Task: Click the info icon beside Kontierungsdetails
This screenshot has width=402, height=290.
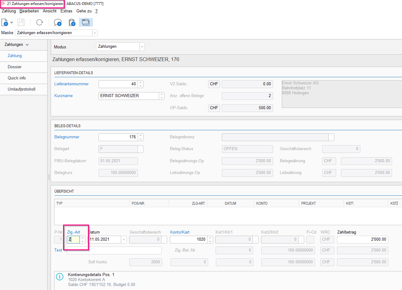Action: 59,277
